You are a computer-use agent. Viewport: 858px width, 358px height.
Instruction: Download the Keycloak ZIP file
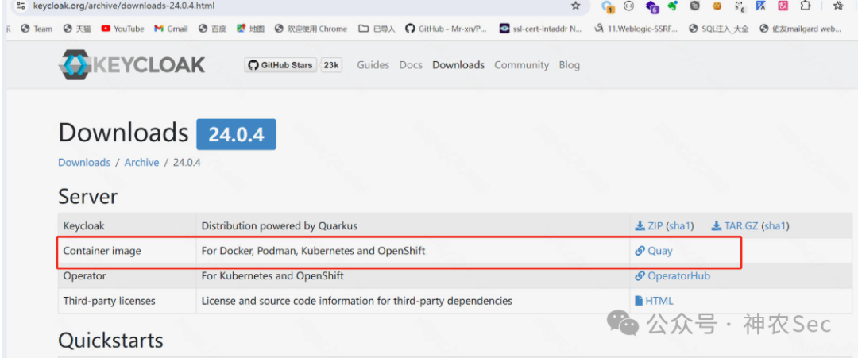coord(648,225)
